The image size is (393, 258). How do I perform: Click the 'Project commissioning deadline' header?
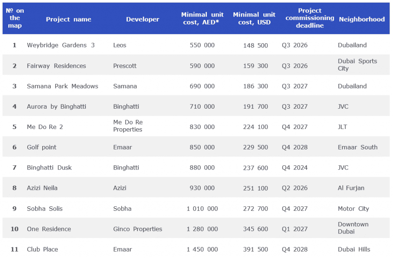click(310, 18)
